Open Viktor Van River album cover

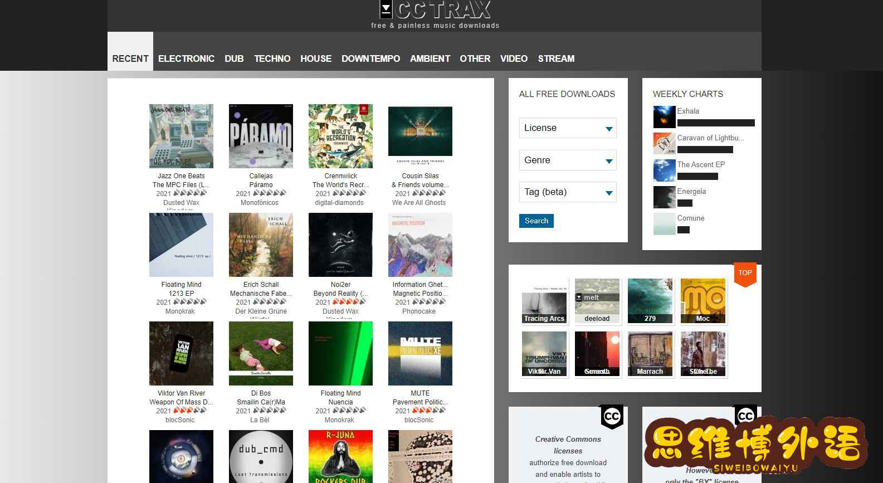pos(181,353)
